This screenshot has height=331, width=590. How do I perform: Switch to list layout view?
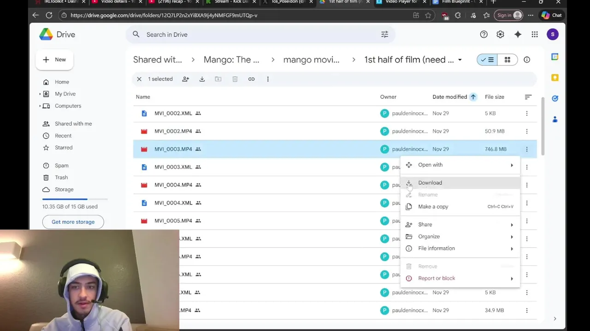click(487, 60)
